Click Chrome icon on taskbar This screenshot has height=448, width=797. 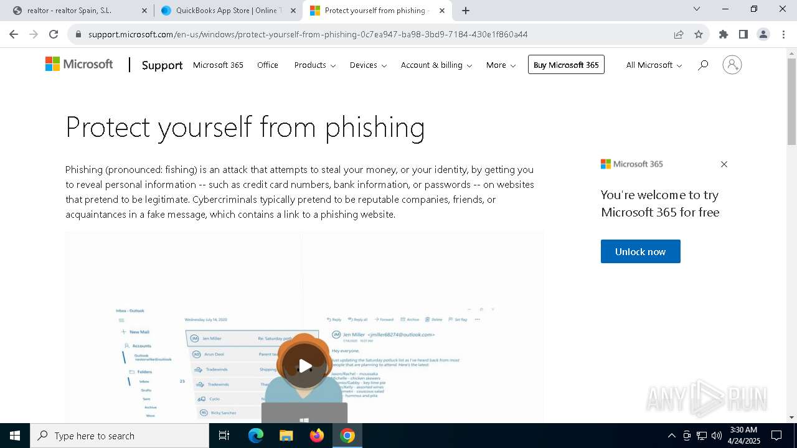point(347,436)
